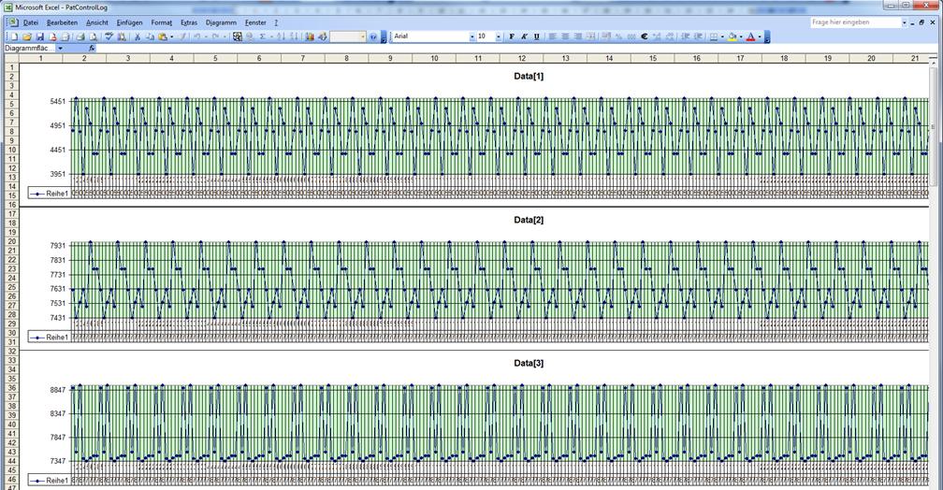The width and height of the screenshot is (943, 490).
Task: Align text to the right
Action: coord(578,36)
